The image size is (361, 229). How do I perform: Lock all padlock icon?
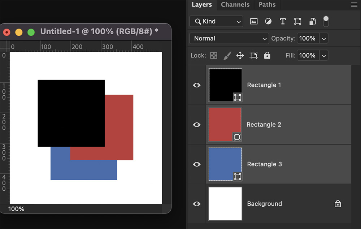(267, 56)
